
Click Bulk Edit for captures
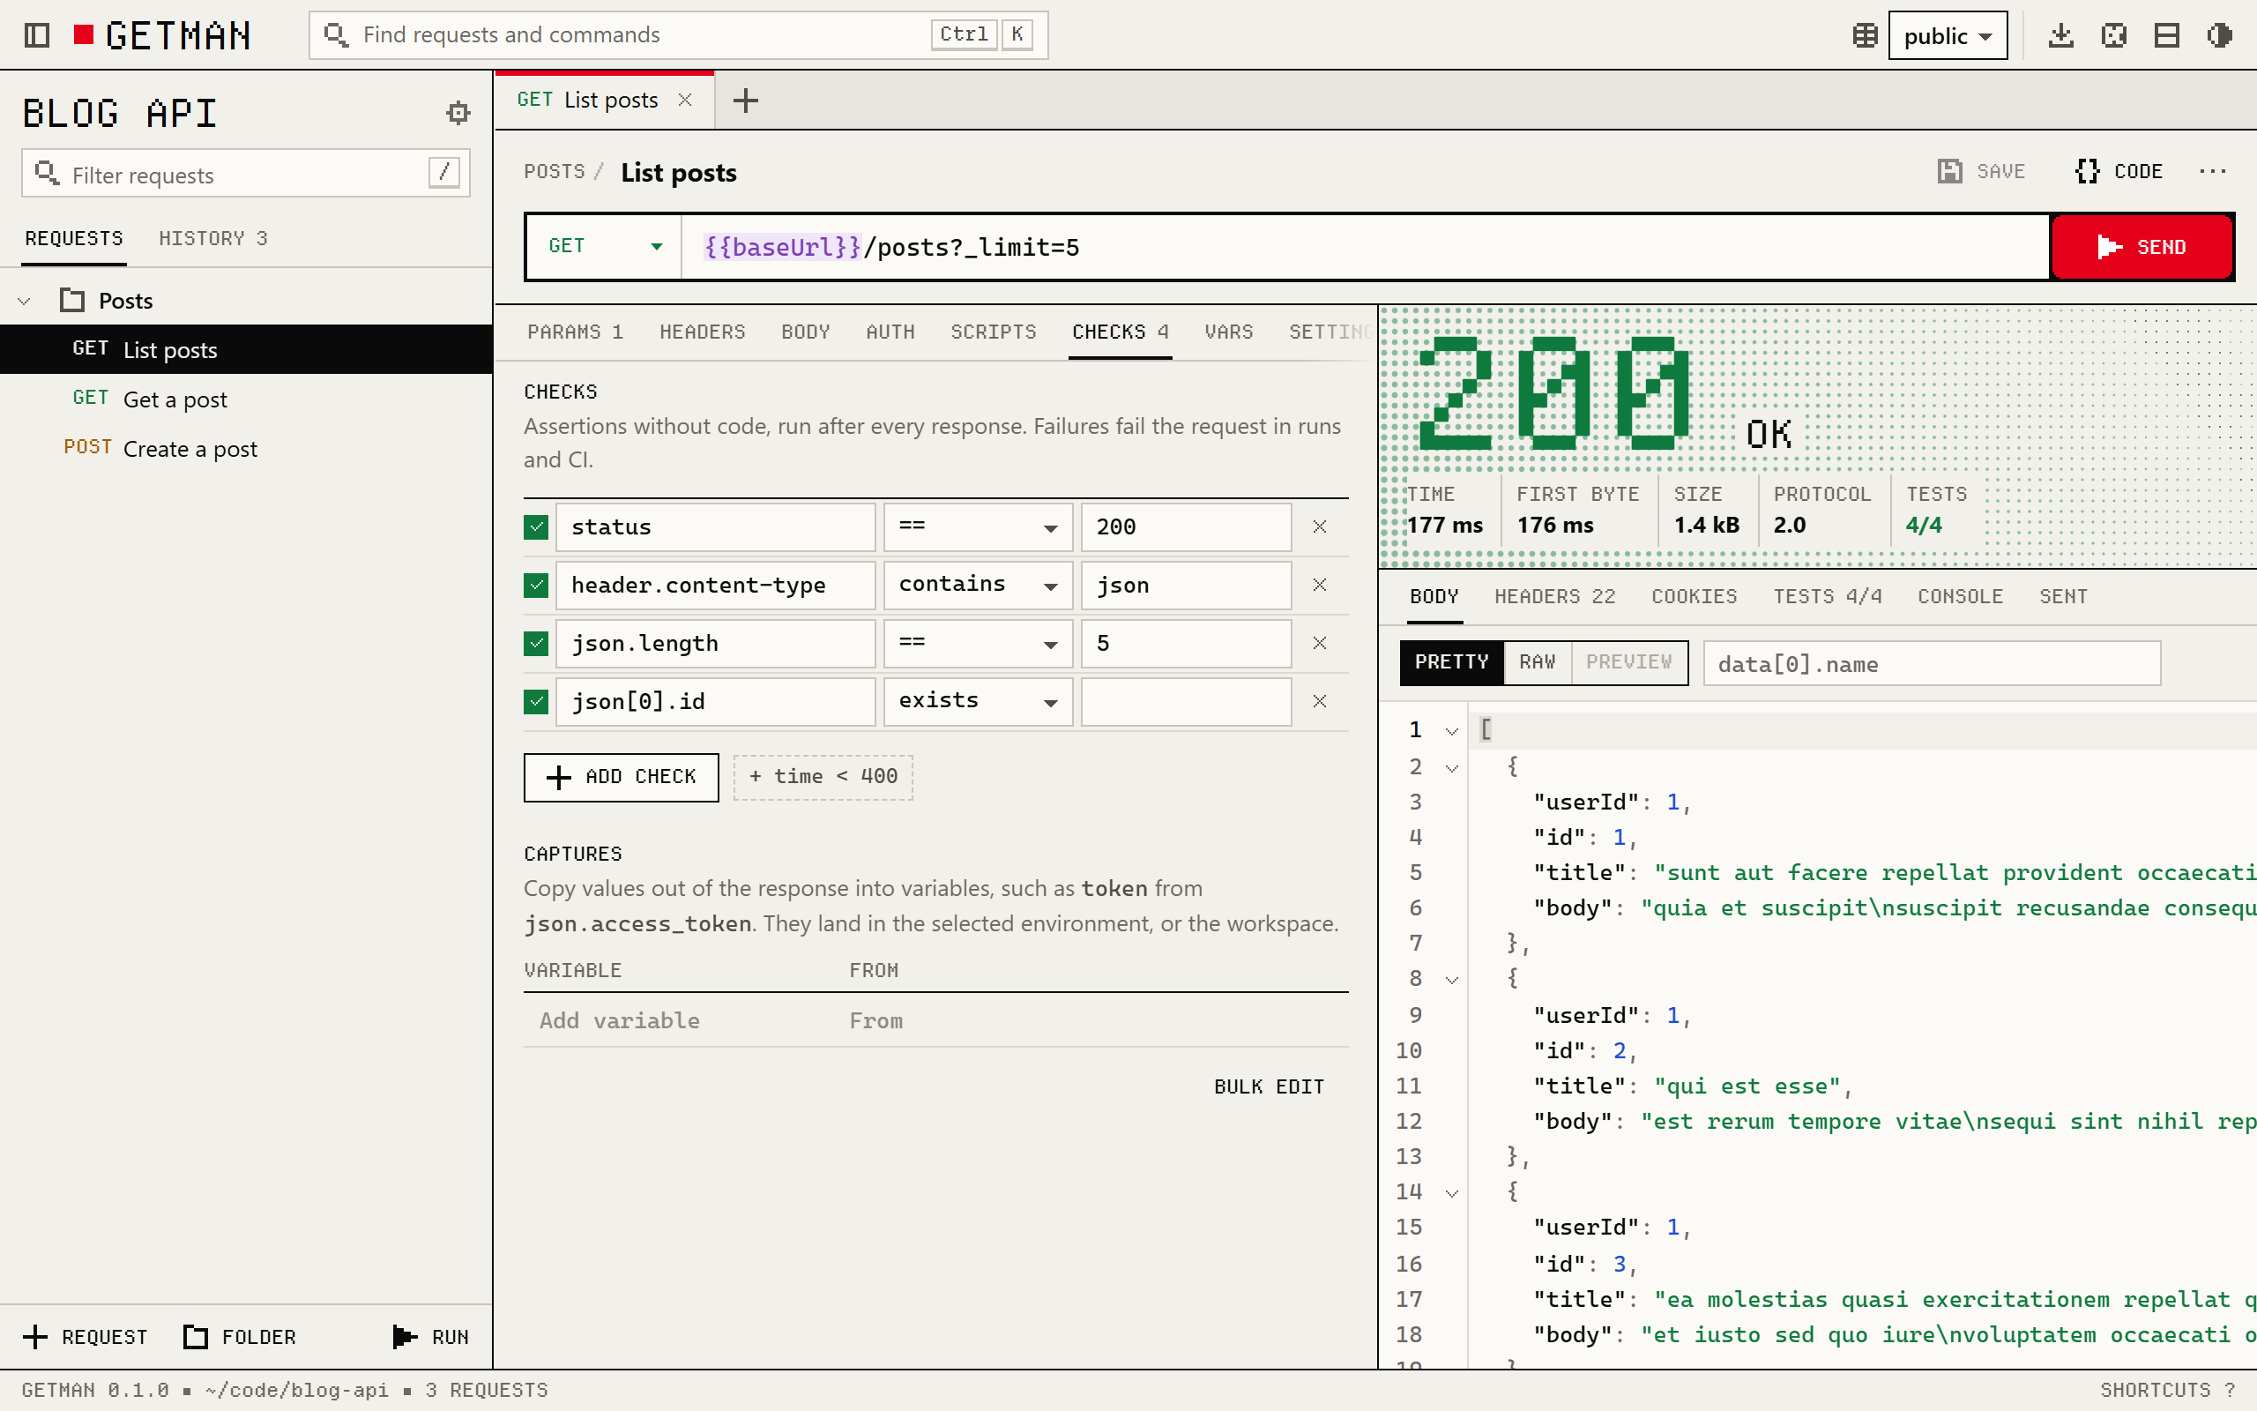[1269, 1087]
